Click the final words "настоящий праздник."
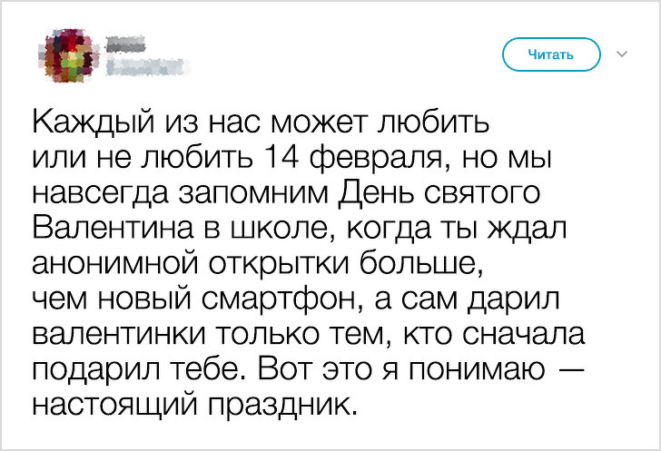This screenshot has height=451, width=661. [191, 405]
